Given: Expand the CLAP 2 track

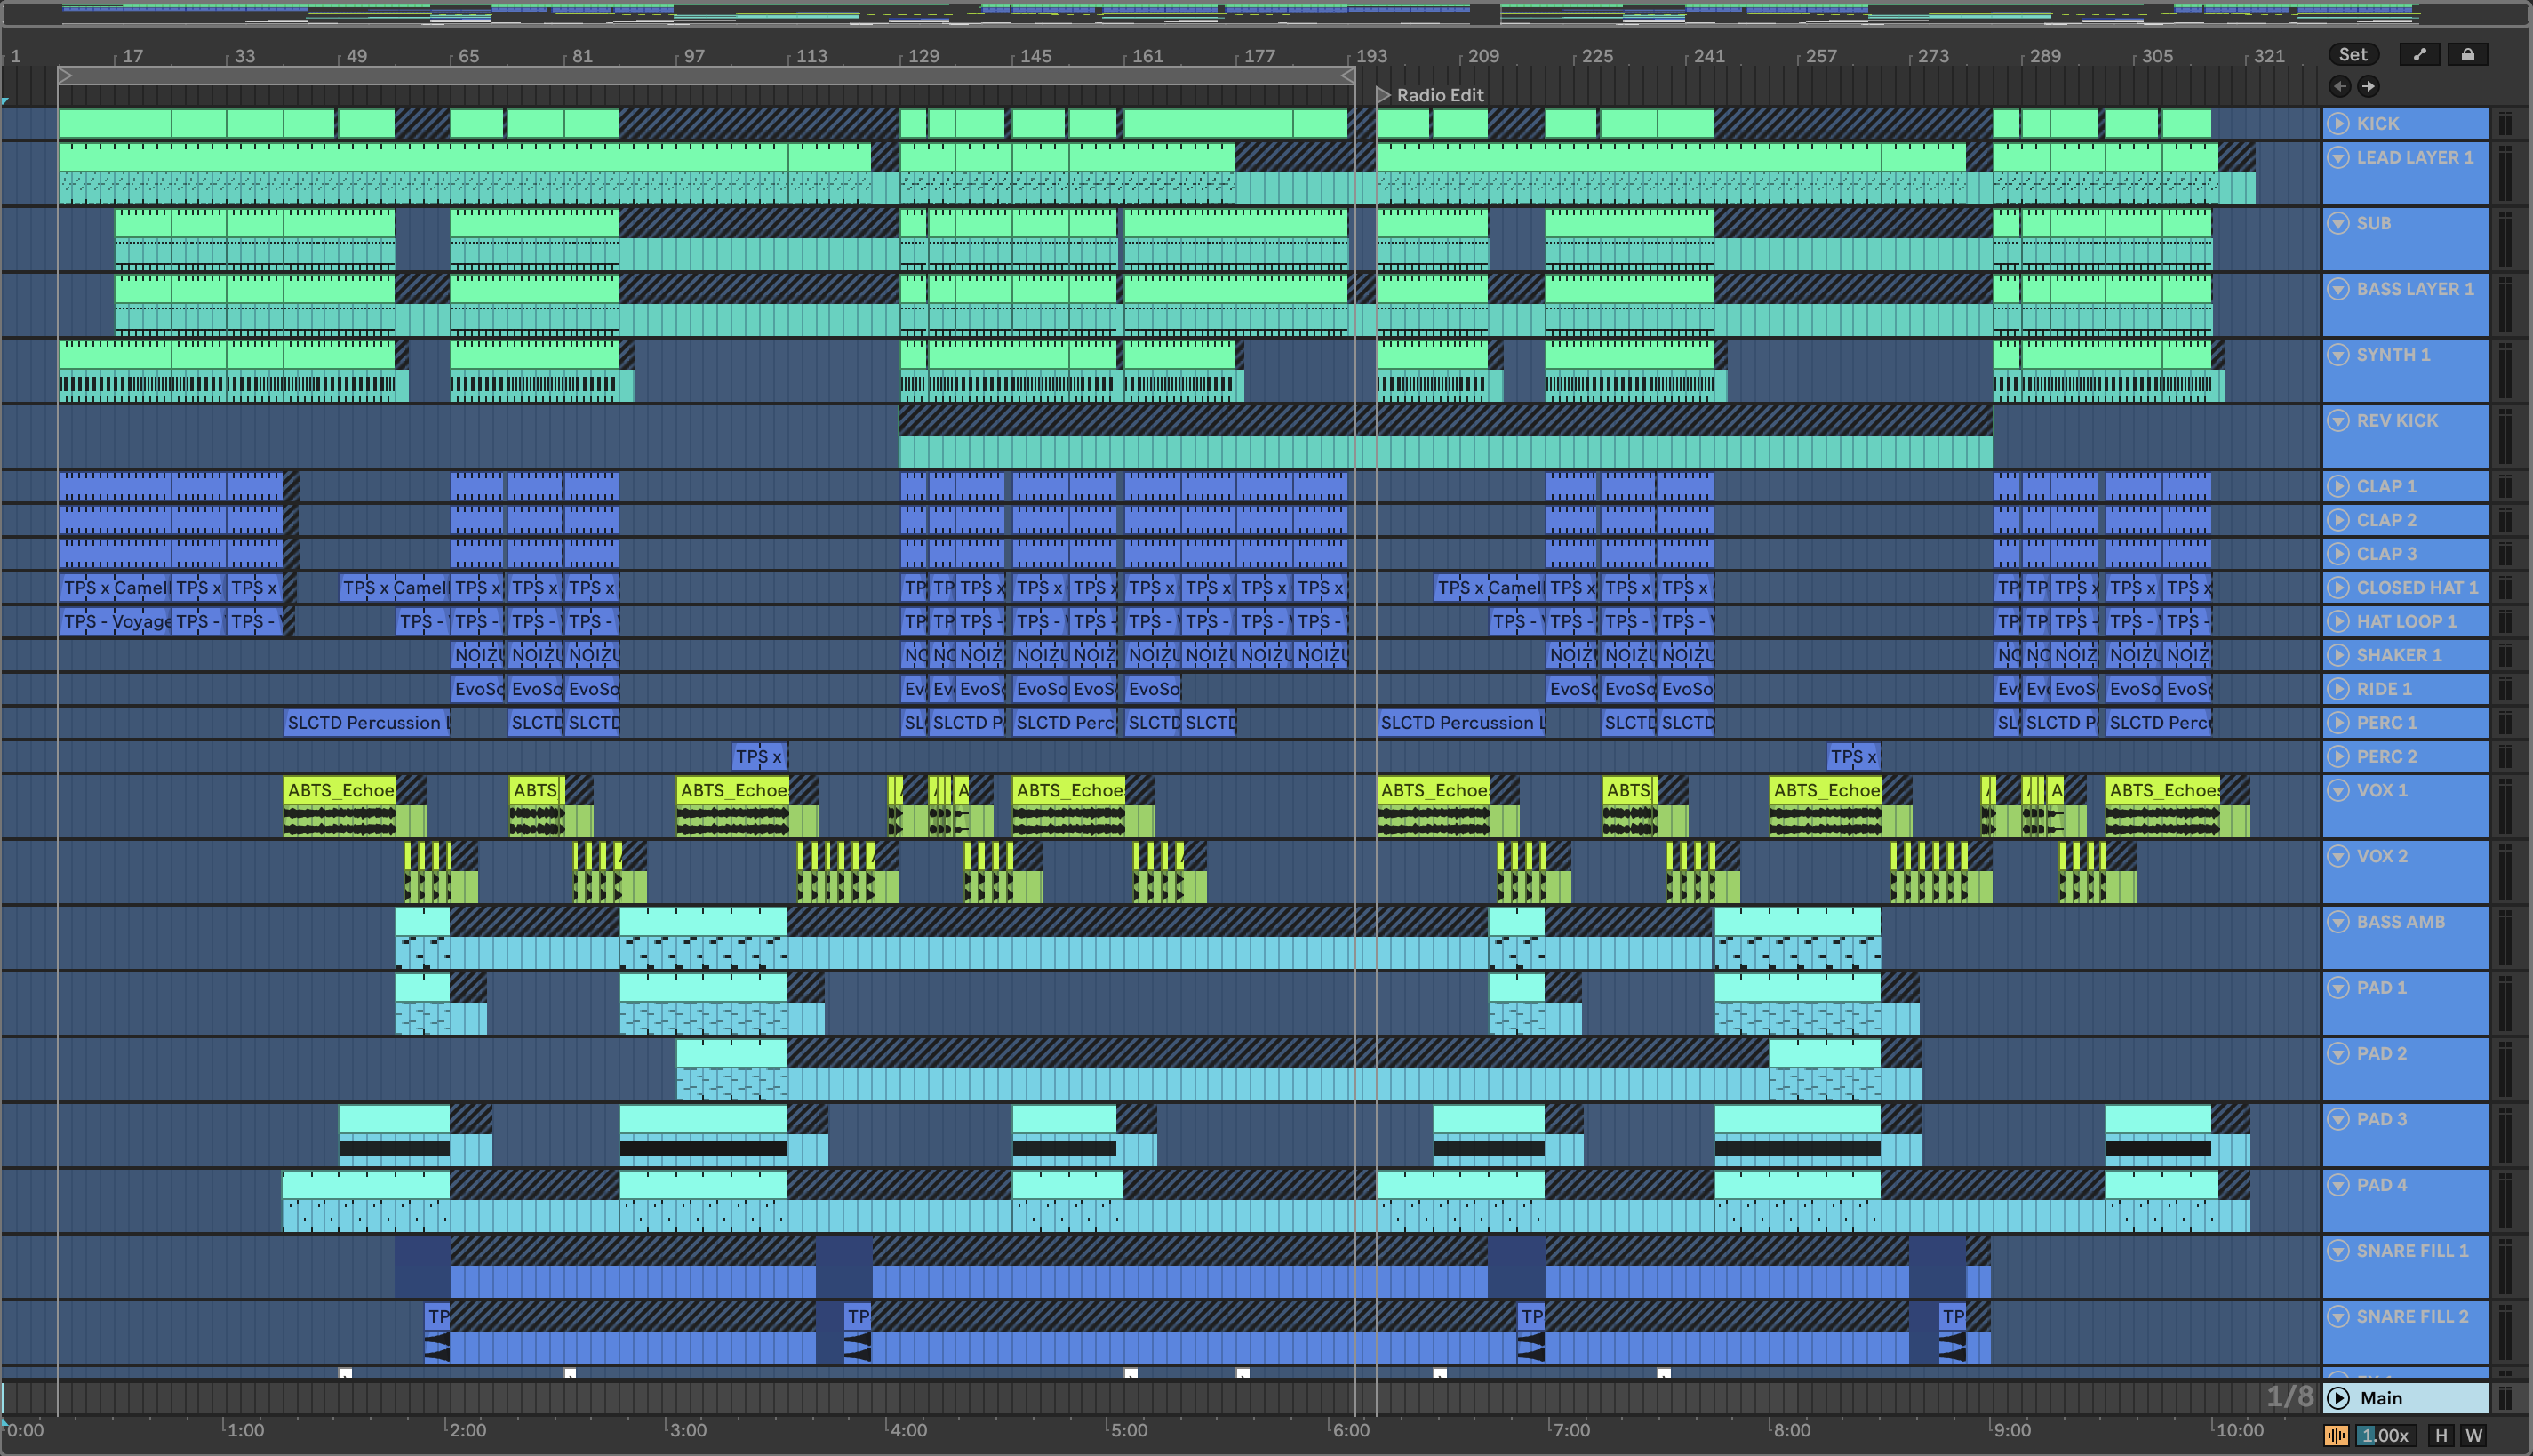Looking at the screenshot, I should point(2338,520).
